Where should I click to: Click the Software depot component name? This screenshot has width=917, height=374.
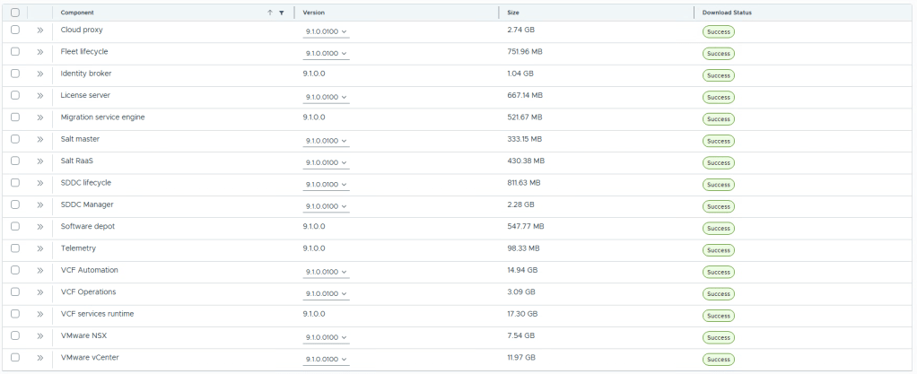[88, 226]
